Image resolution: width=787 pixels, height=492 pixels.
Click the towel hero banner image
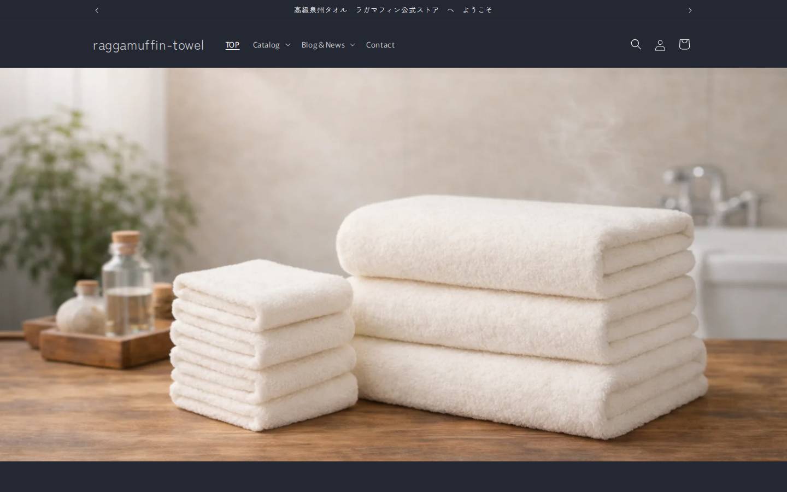click(x=393, y=265)
